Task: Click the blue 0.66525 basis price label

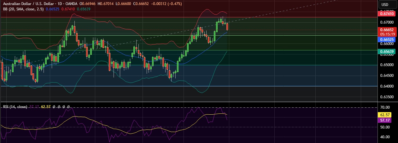Action: coord(386,40)
